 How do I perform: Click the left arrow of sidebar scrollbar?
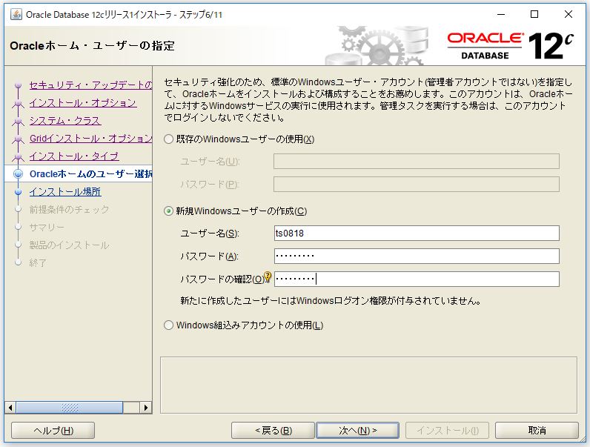tap(10, 408)
